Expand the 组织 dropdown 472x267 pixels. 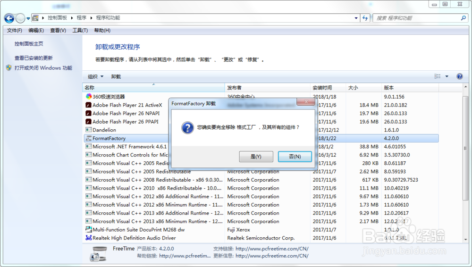pos(95,77)
